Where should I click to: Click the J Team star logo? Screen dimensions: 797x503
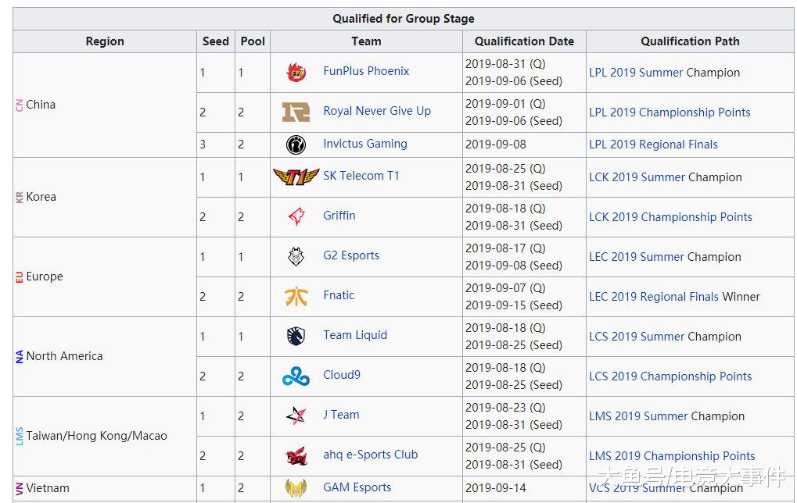296,416
